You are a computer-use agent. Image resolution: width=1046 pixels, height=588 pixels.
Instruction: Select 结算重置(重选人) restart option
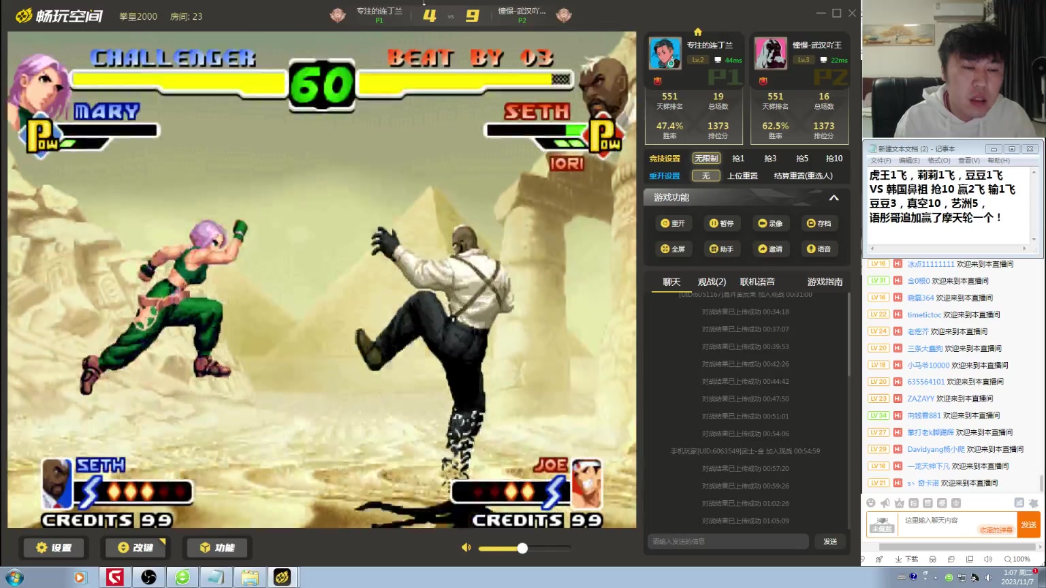tap(804, 176)
